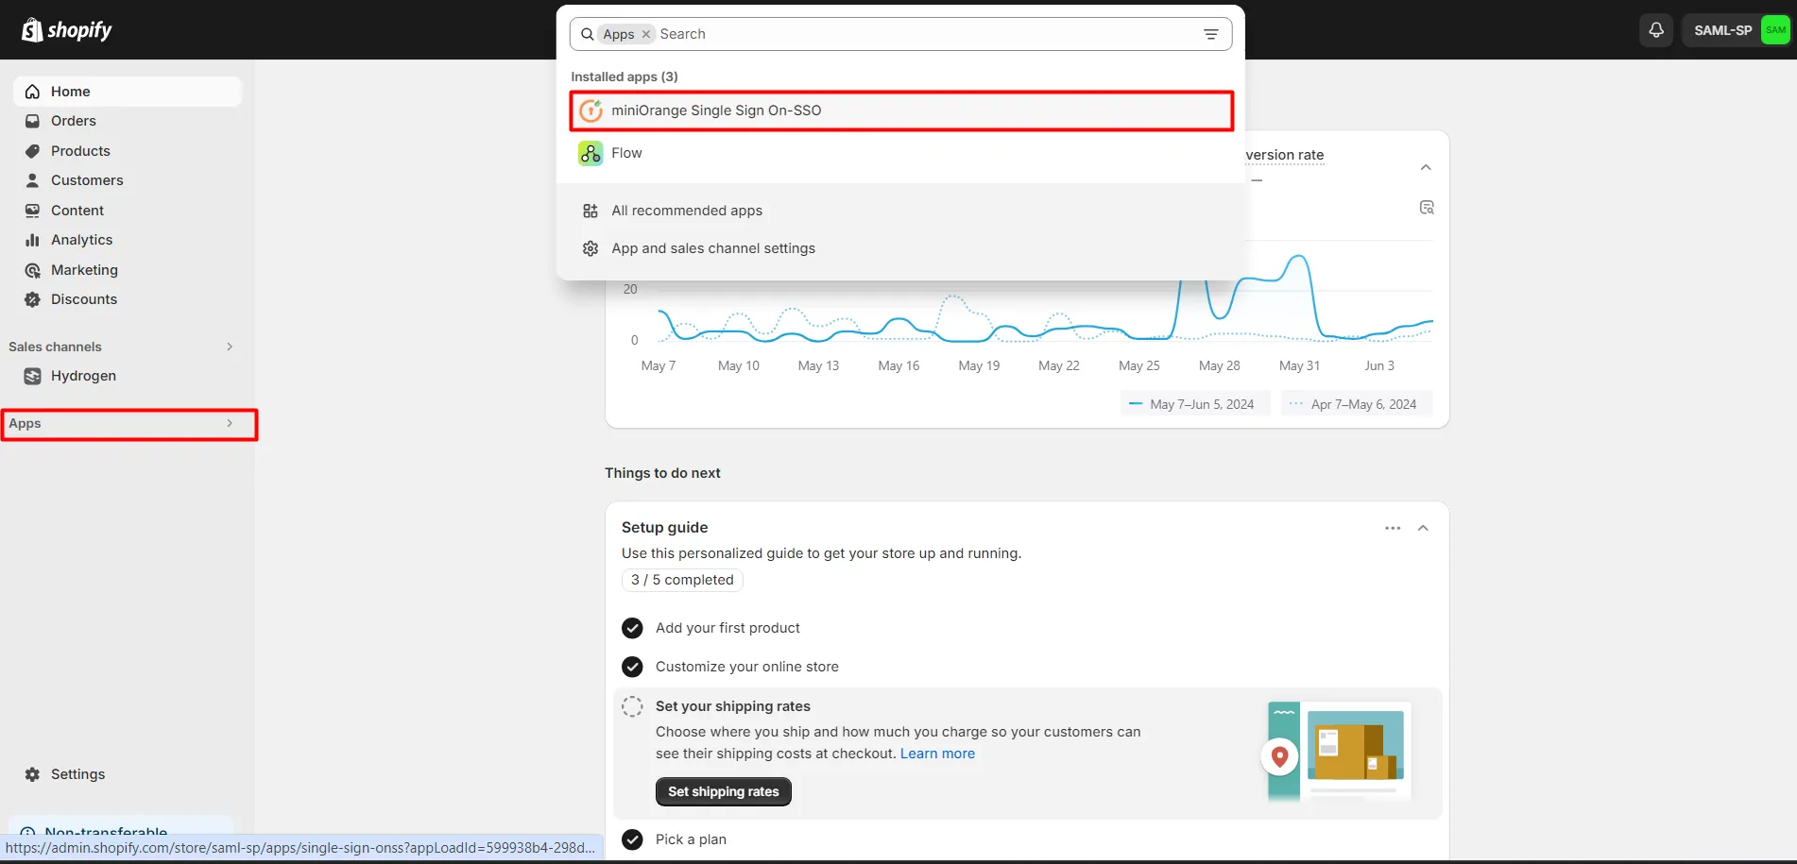The width and height of the screenshot is (1797, 864).
Task: Open the Setup guide options menu
Action: click(1392, 527)
